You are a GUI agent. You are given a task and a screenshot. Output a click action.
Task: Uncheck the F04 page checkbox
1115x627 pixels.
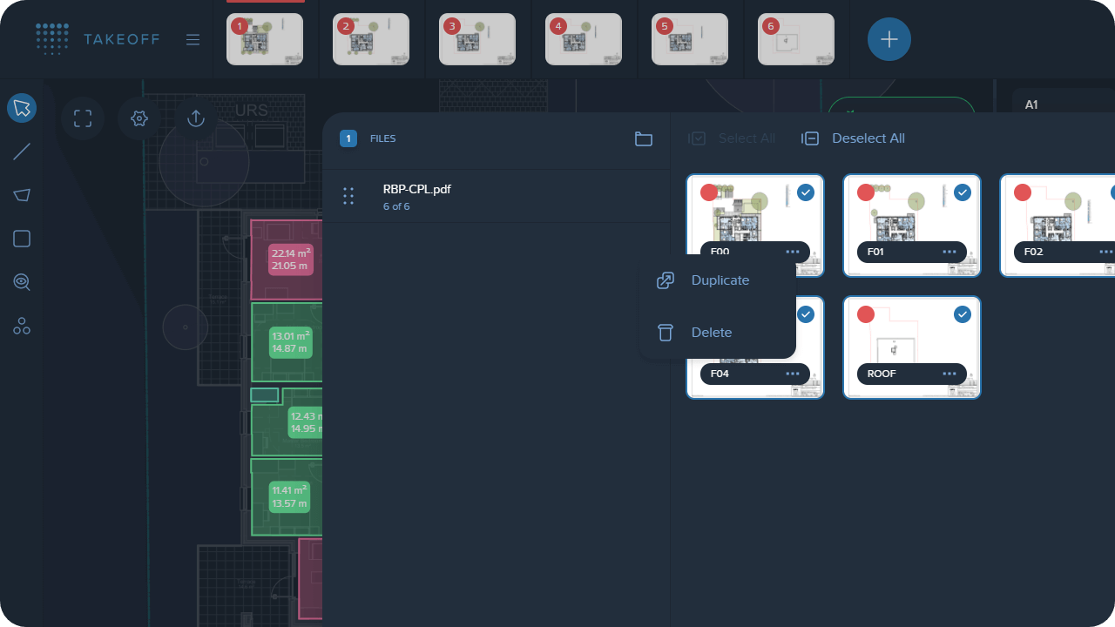806,314
